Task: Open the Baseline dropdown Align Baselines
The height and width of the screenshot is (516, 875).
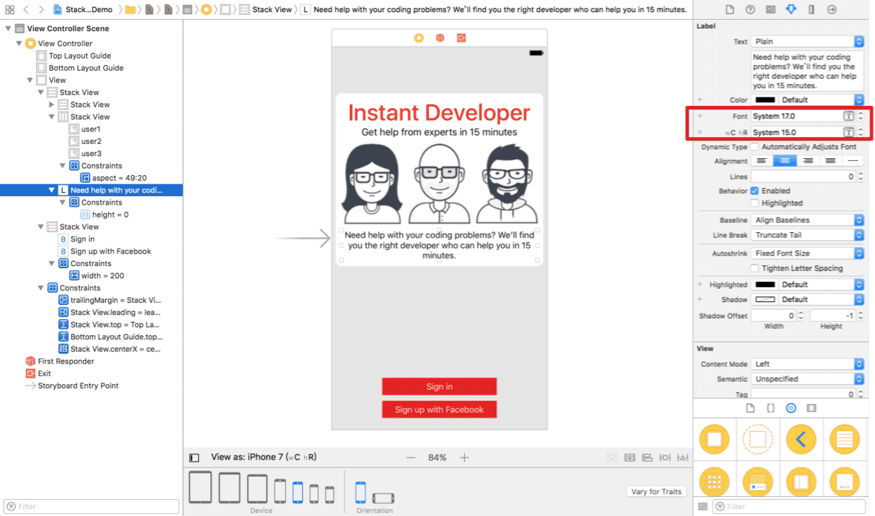Action: tap(807, 220)
